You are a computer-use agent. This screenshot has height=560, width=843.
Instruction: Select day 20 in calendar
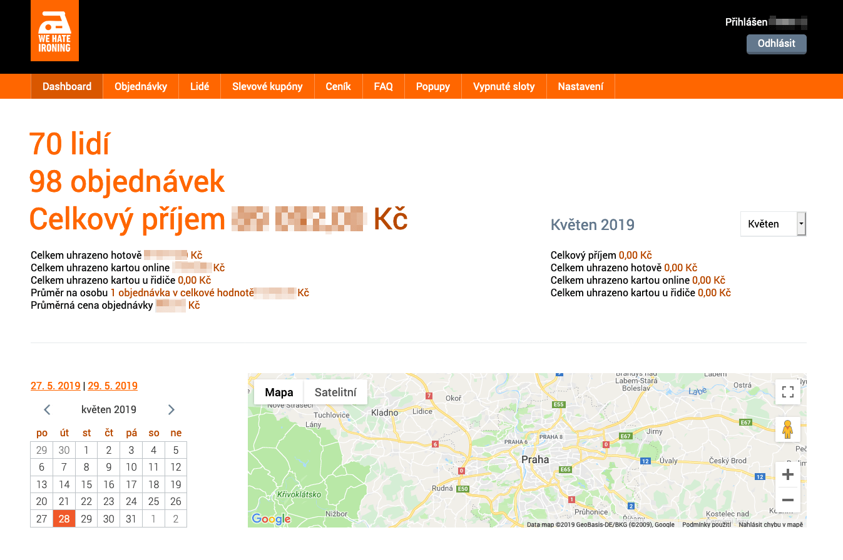(x=41, y=501)
